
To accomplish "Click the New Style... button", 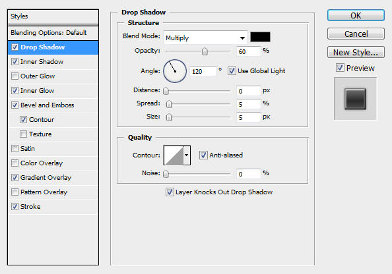I will (356, 52).
